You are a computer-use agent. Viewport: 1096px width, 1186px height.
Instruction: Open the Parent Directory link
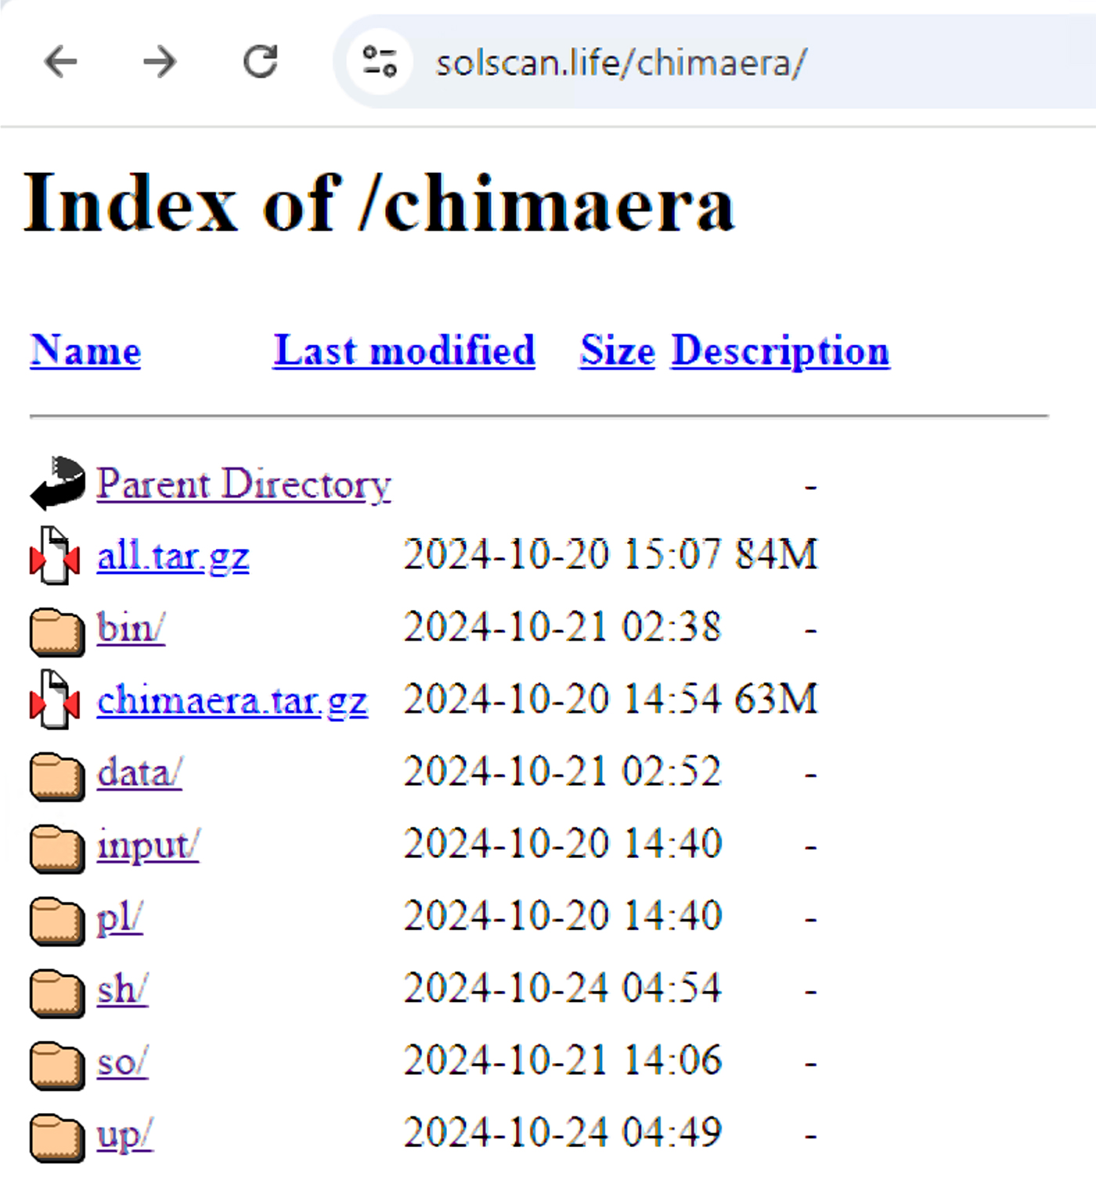[243, 484]
